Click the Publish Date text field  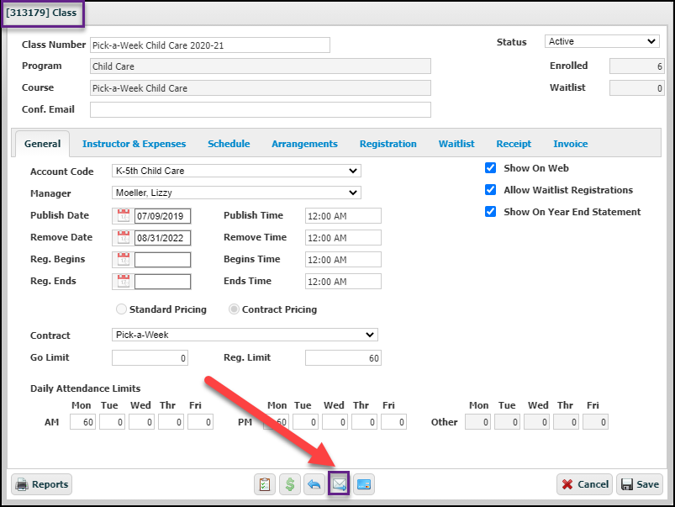tap(163, 216)
